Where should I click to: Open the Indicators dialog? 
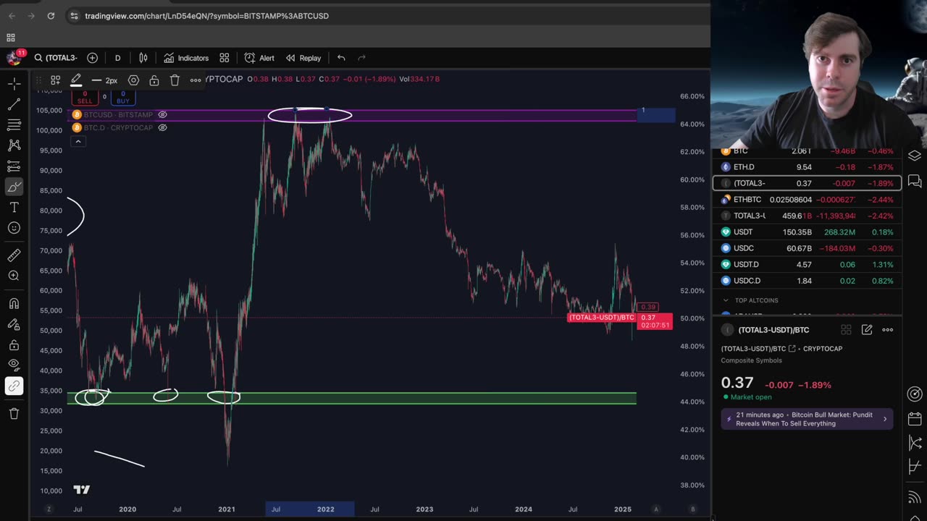186,58
